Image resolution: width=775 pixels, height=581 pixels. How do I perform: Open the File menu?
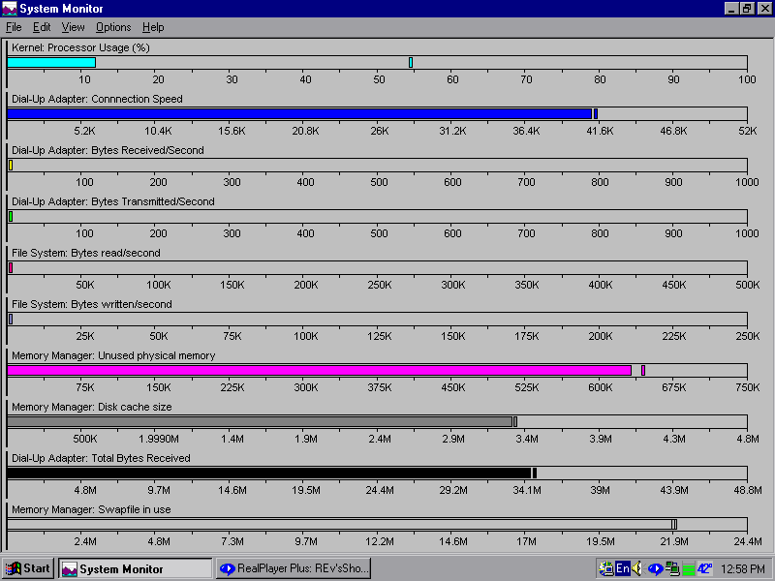14,27
